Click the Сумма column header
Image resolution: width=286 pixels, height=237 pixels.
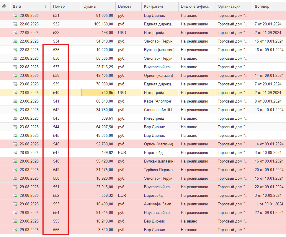(90, 6)
